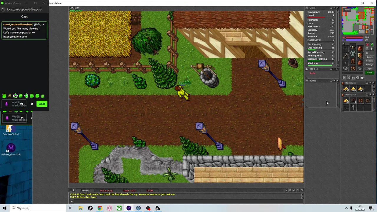The image size is (377, 212).
Task: Click the Logout button
Action: point(369,69)
